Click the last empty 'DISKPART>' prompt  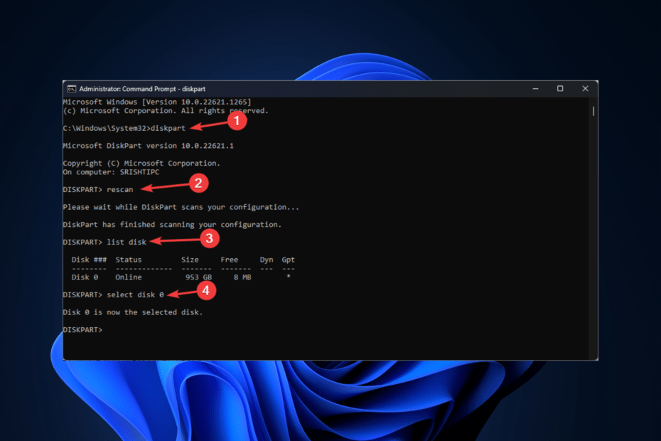[82, 330]
